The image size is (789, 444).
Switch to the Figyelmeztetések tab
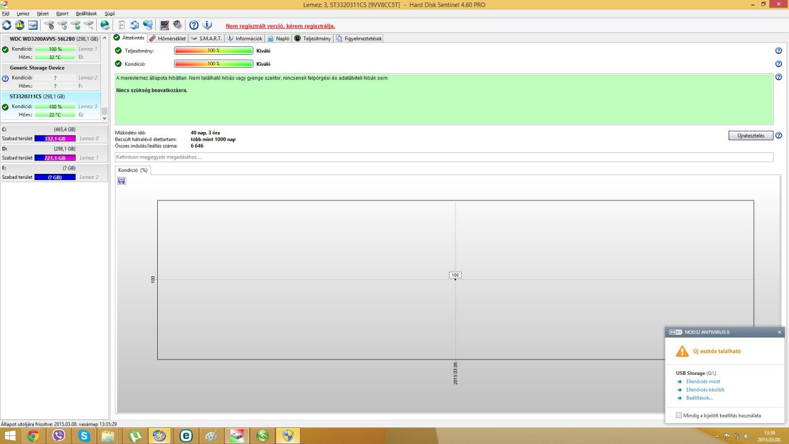tap(359, 38)
